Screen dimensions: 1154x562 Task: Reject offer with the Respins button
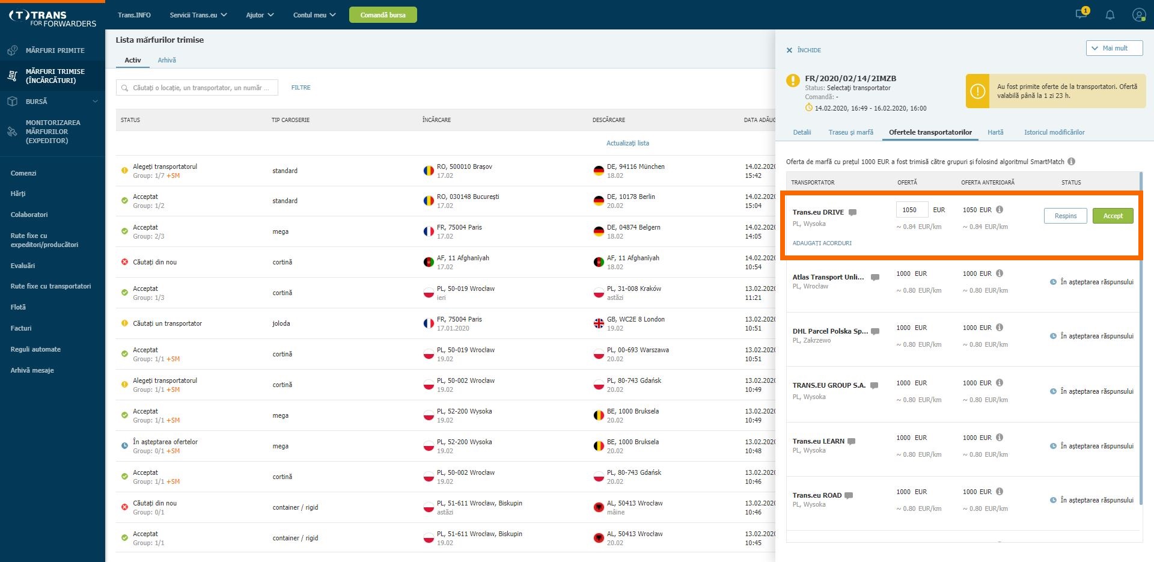(1065, 216)
